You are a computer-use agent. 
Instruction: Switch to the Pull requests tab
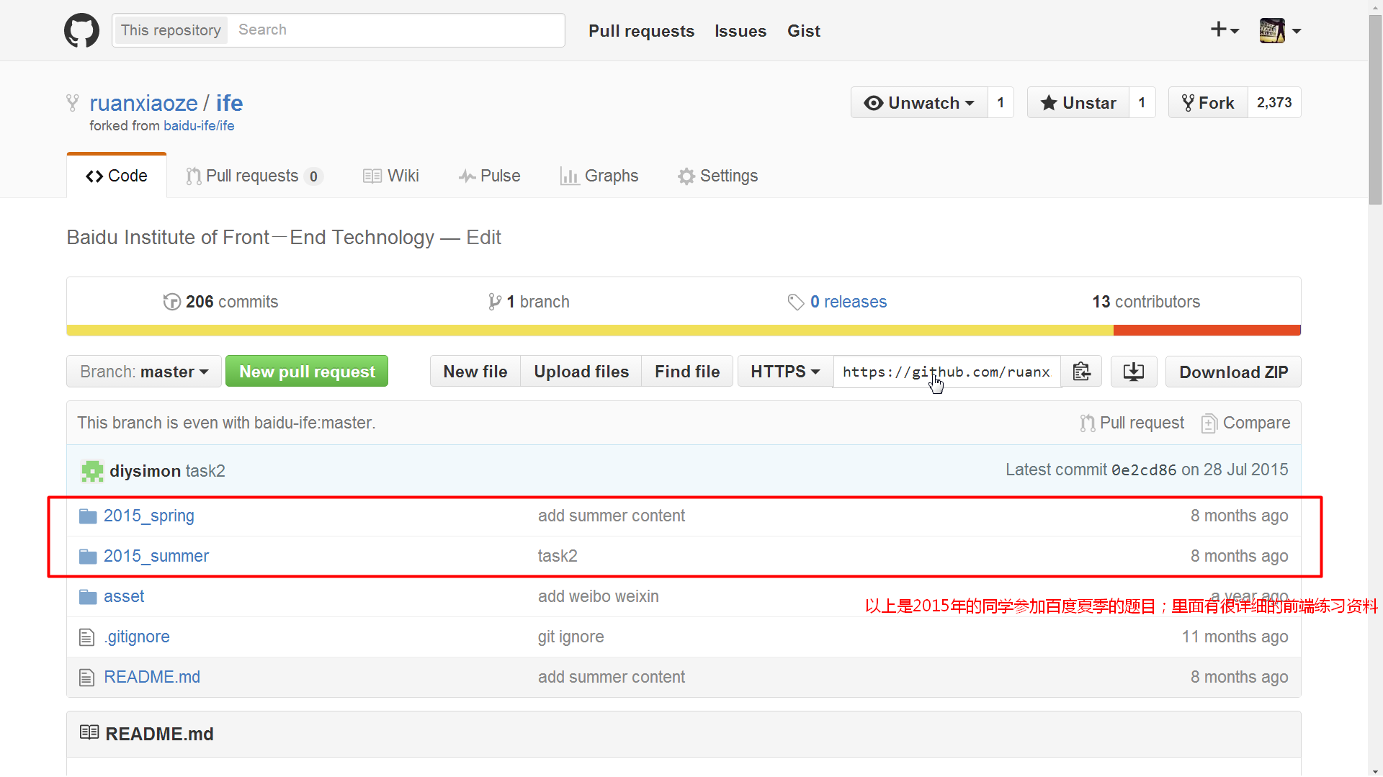coord(254,176)
